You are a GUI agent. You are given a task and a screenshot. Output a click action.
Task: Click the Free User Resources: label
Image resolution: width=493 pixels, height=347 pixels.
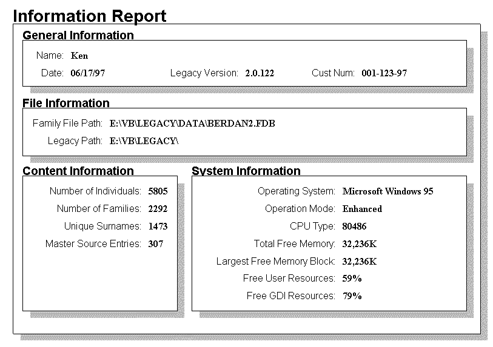point(289,278)
